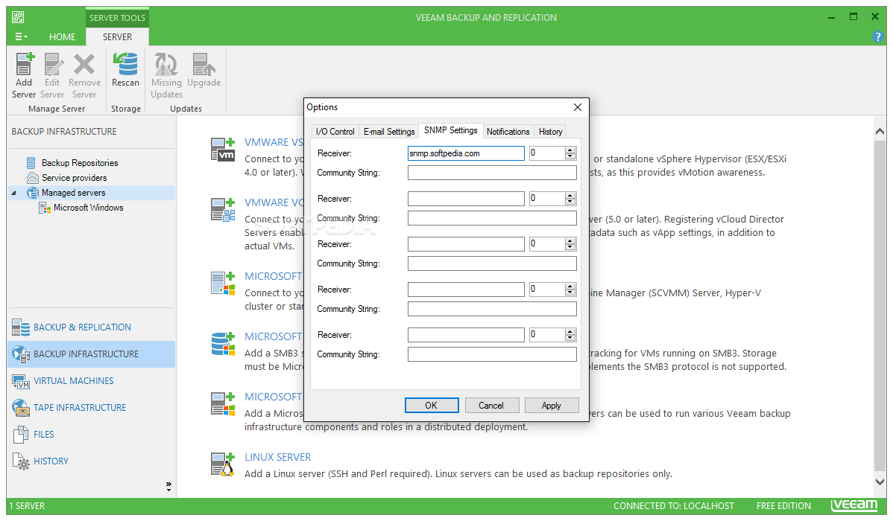Open the E-mail Settings tab
This screenshot has height=521, width=893.
coord(389,132)
